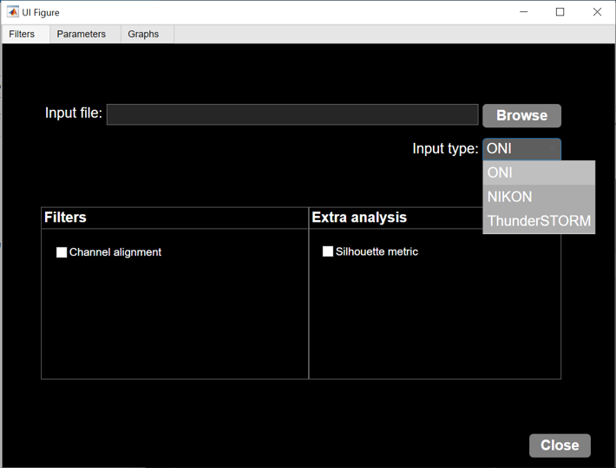Maximize the UI Figure window
Viewport: 616px width, 468px height.
coord(560,12)
